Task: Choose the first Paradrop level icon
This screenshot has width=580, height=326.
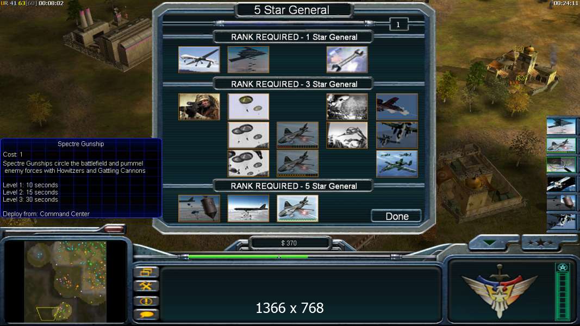Action: point(248,106)
